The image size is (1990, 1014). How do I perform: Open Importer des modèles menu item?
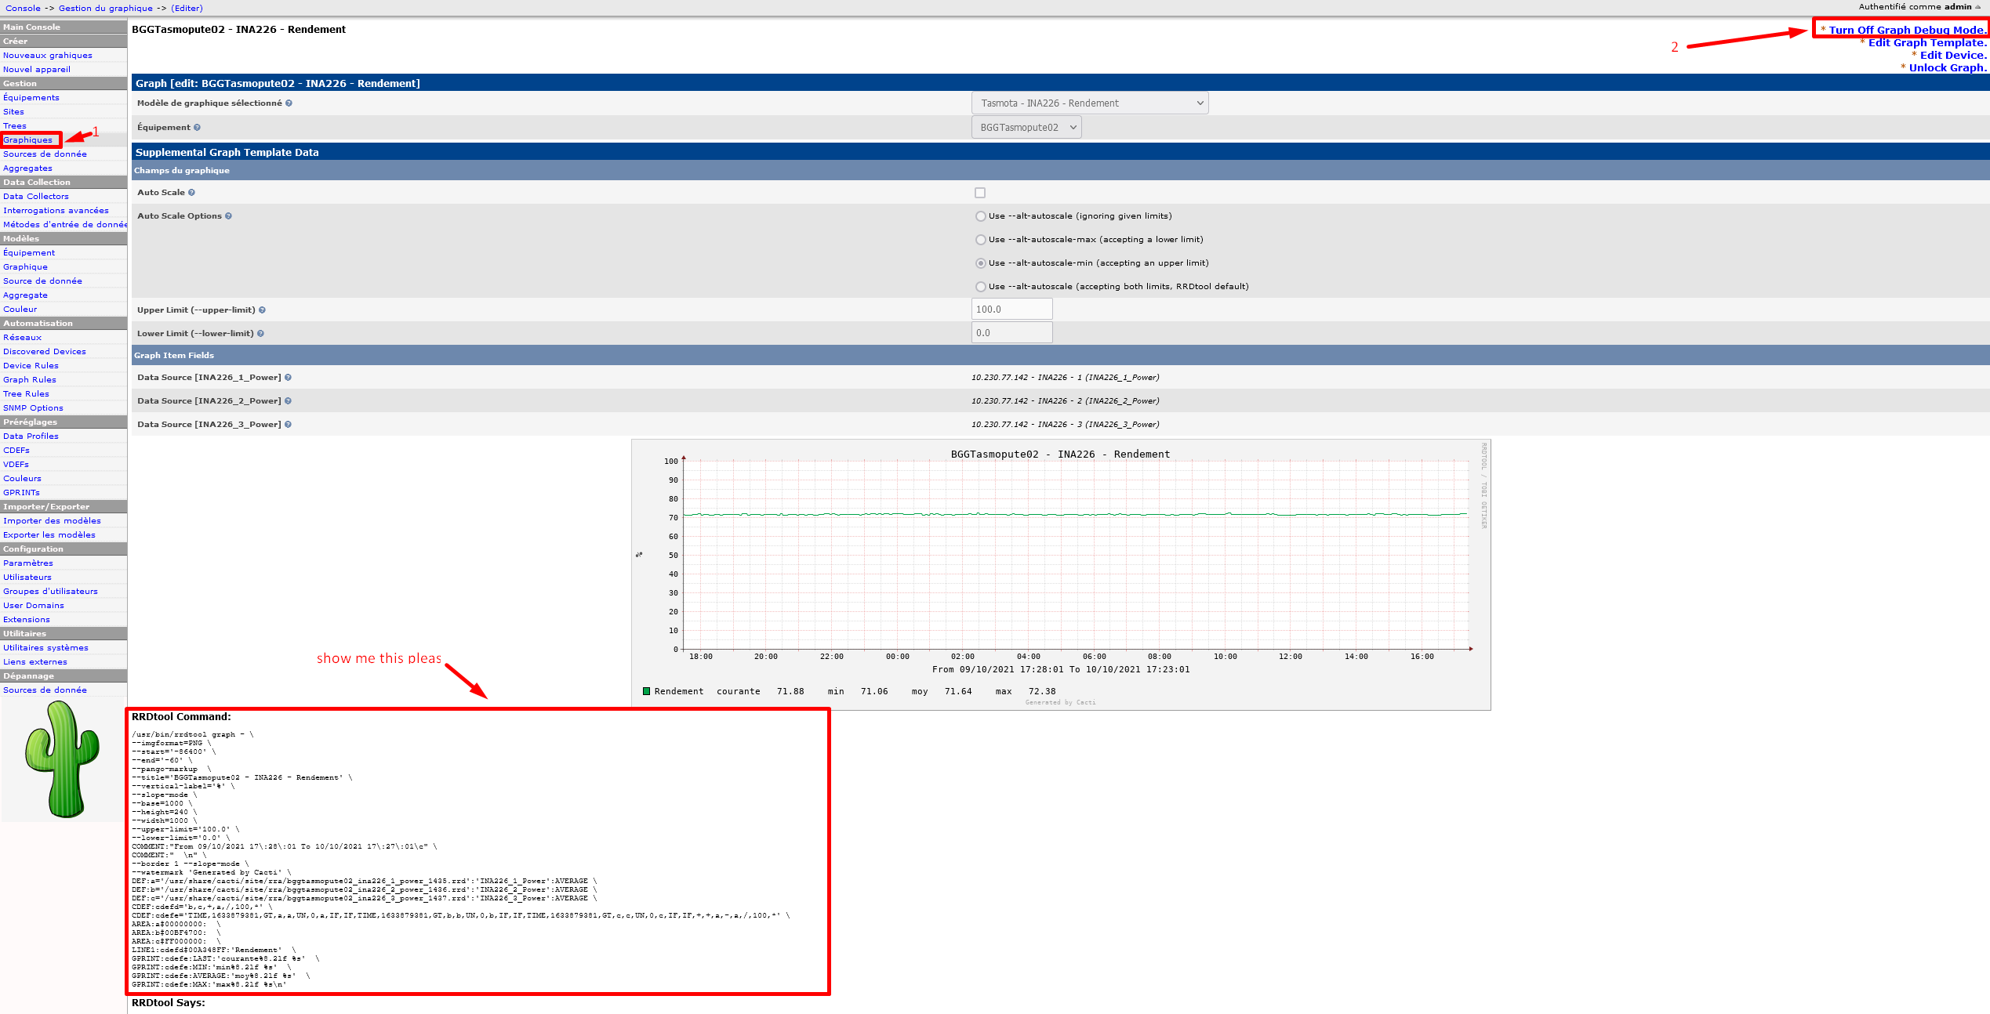click(52, 521)
